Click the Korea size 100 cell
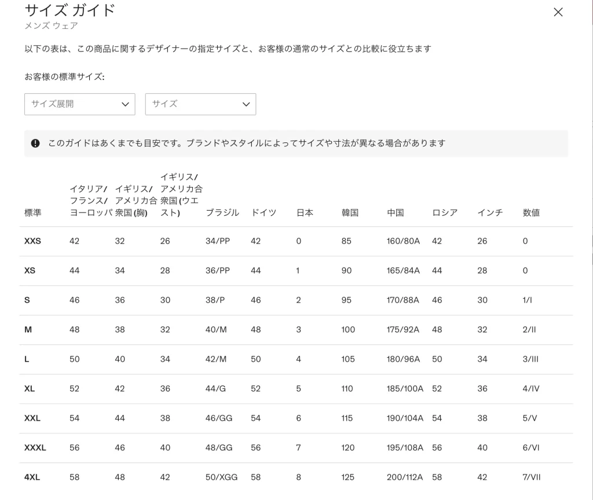Screen dimensions: 593x500 [x=348, y=329]
